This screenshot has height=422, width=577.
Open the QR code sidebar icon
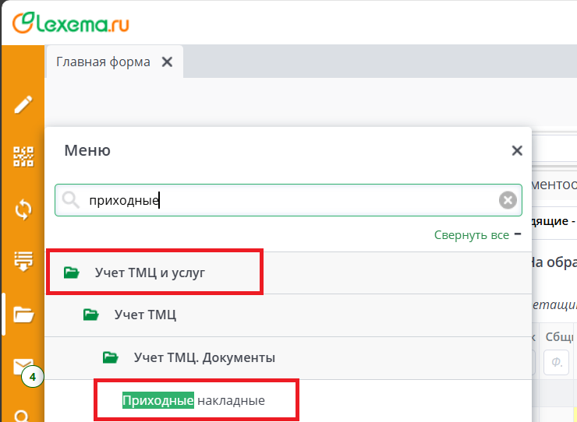point(23,157)
